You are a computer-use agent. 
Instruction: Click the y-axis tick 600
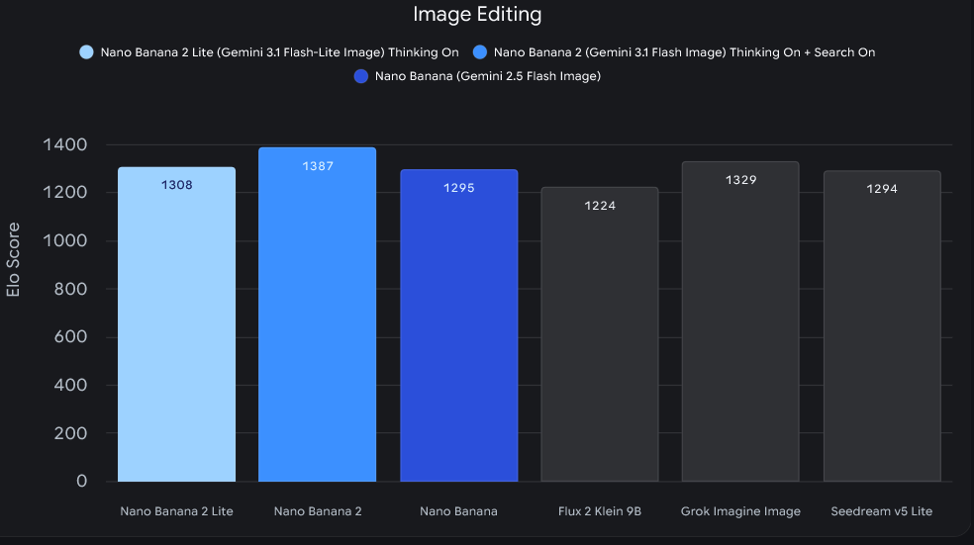[x=70, y=336]
